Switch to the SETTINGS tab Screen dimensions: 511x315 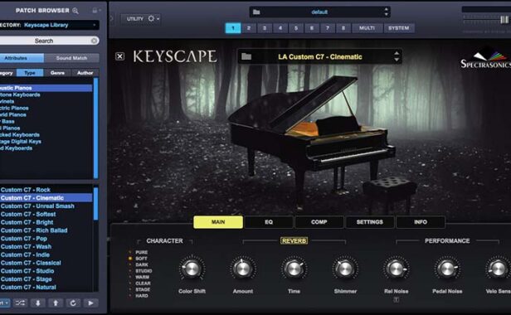[x=370, y=222]
